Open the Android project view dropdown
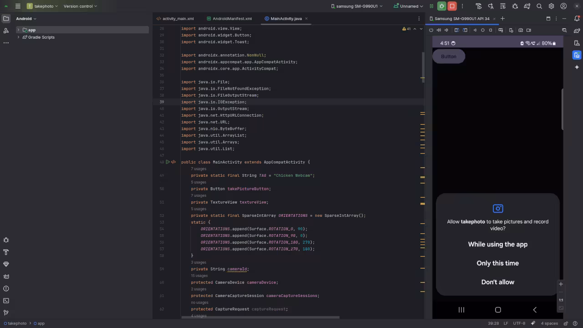 tap(26, 19)
